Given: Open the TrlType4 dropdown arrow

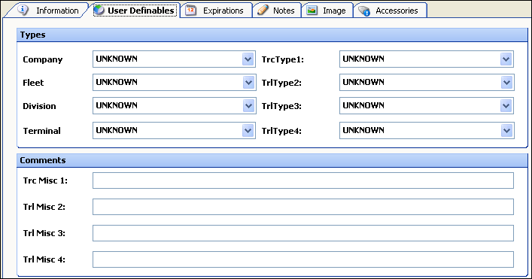Looking at the screenshot, I should (x=506, y=131).
